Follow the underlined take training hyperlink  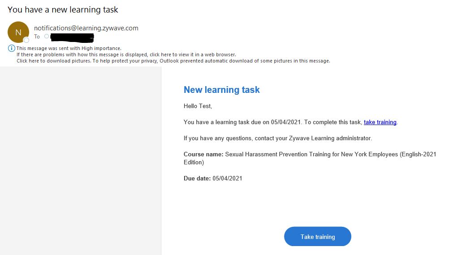coord(380,122)
